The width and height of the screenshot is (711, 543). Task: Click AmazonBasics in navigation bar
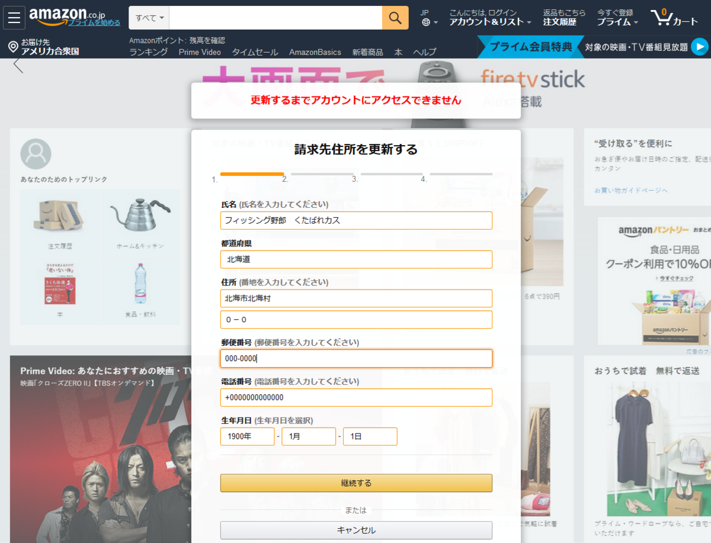[315, 52]
